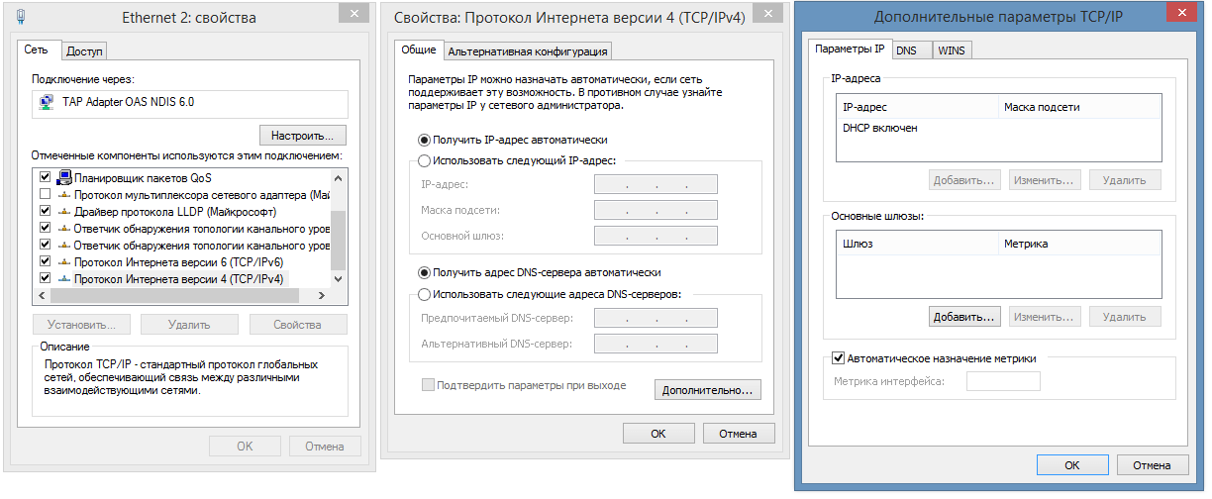Click the QoS packet scheduler monitor icon
The image size is (1212, 499).
(64, 178)
